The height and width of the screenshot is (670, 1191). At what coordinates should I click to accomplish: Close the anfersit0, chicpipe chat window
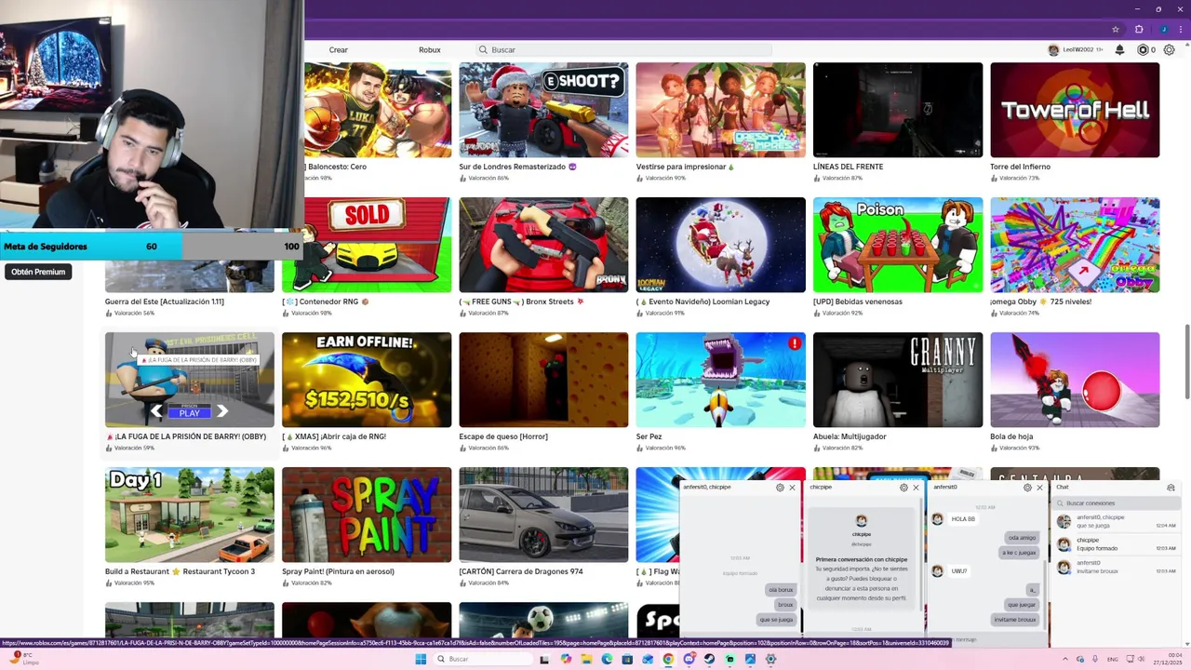point(792,488)
